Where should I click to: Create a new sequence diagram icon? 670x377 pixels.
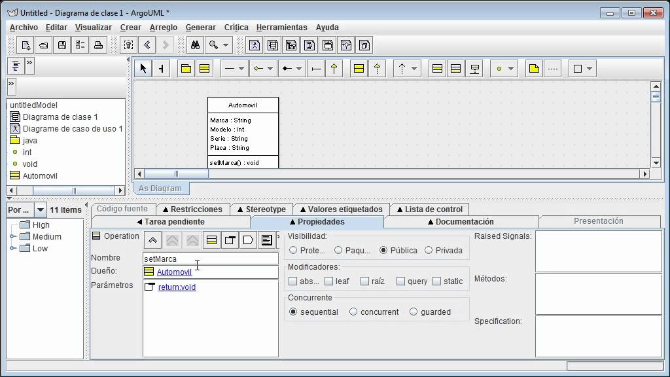[x=291, y=45]
